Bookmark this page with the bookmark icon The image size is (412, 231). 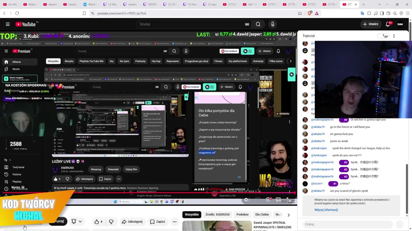(x=84, y=13)
